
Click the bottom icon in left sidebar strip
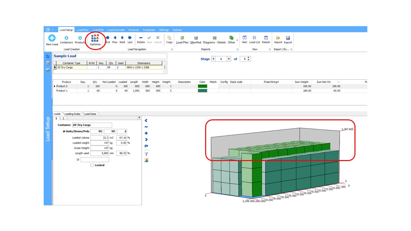pyautogui.click(x=48, y=69)
